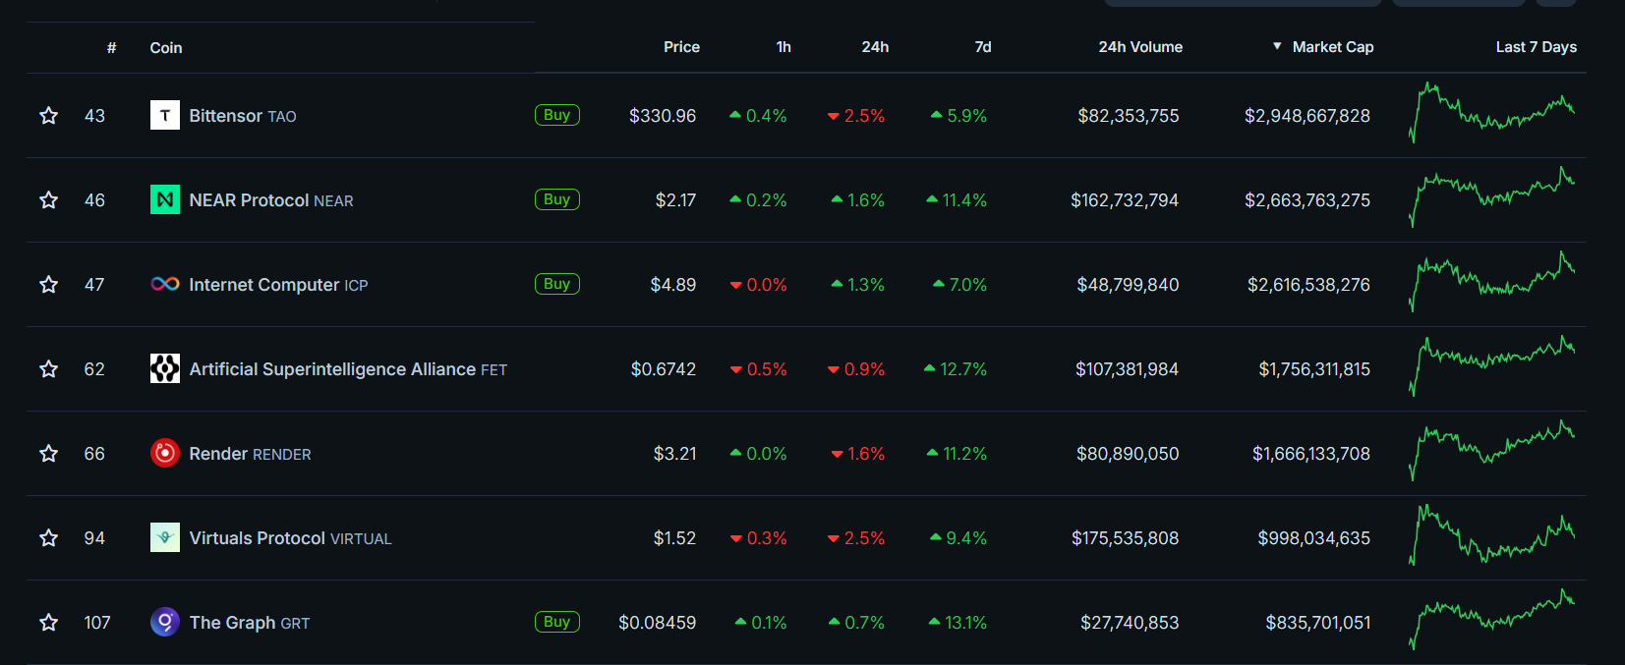The image size is (1625, 665).
Task: Select NEAR 24h volume $162,732,794
Action: [x=1125, y=200]
